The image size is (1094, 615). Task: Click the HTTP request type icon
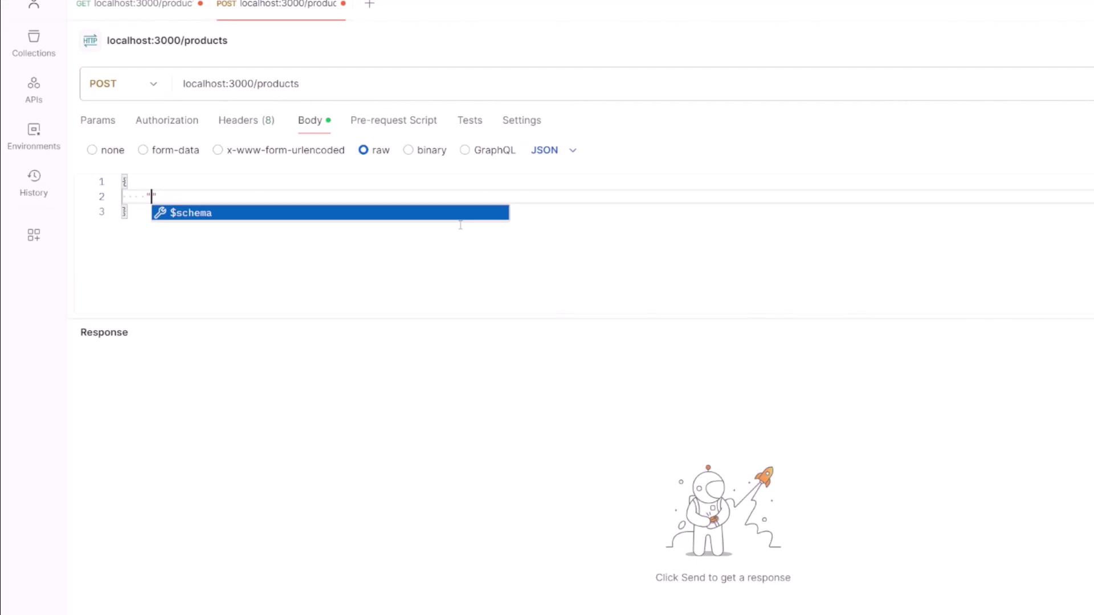click(90, 40)
